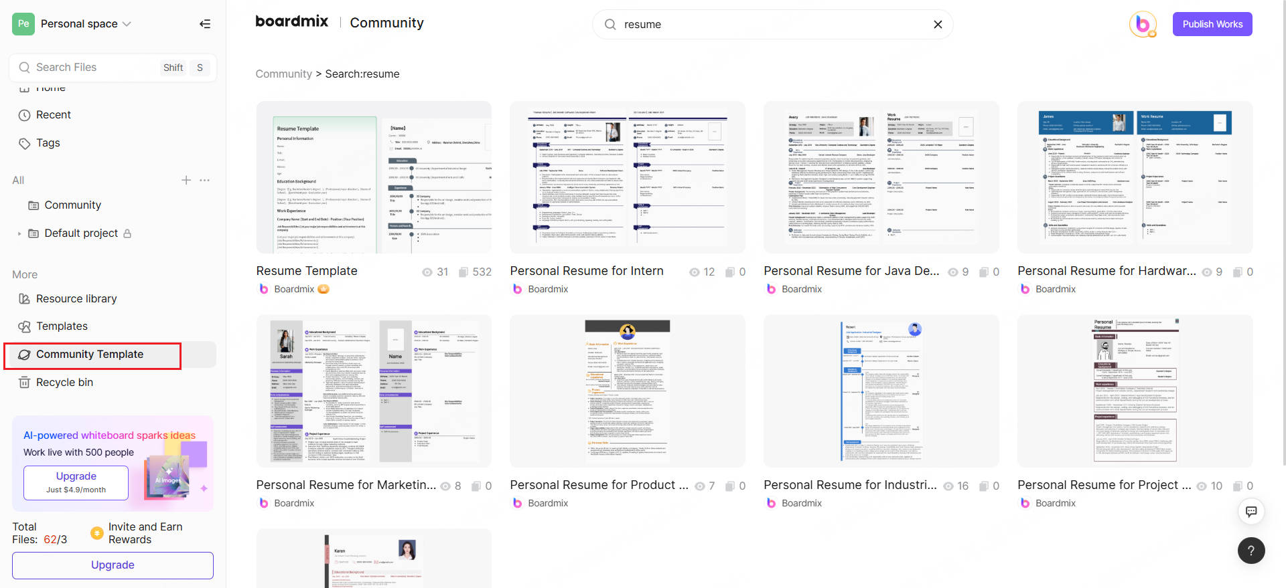
Task: Click copies icon on Project resume
Action: (1238, 486)
